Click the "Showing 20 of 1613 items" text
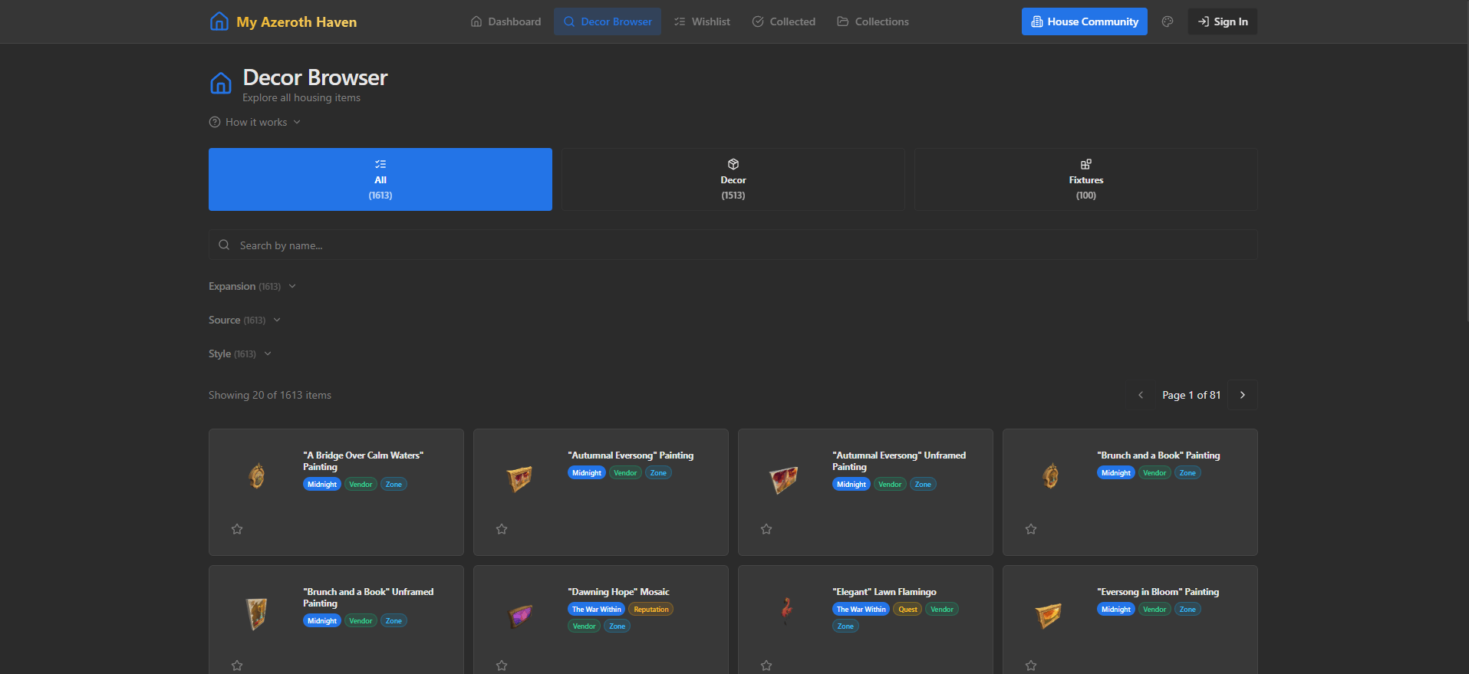This screenshot has width=1469, height=674. (270, 395)
